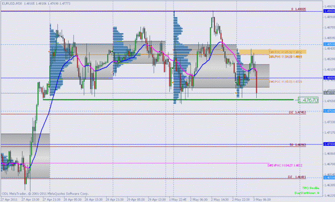Select the 1.47500 light blue price tag
The image size is (335, 202).
pyautogui.click(x=329, y=111)
